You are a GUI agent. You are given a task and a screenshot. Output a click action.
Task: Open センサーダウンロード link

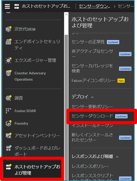point(92,116)
